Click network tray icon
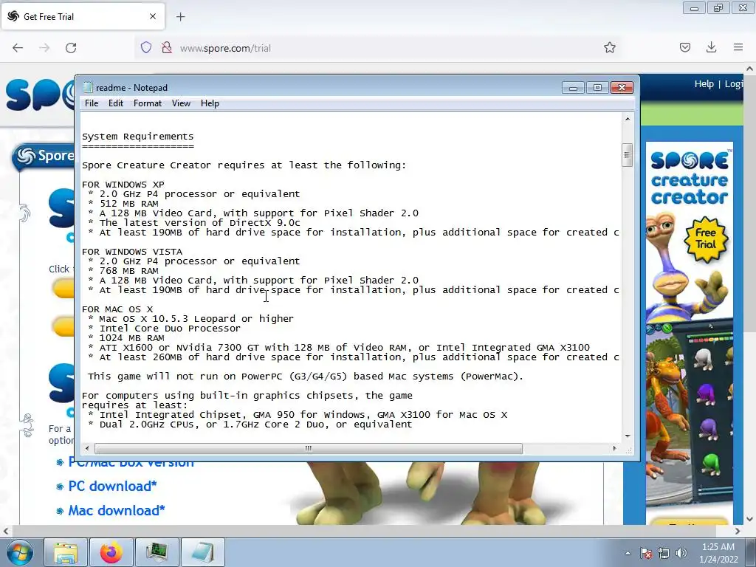The height and width of the screenshot is (567, 756). pos(664,553)
